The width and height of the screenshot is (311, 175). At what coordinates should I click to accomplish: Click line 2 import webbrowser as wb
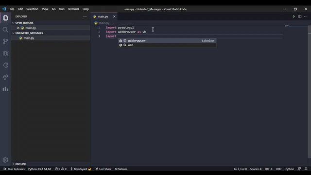click(x=126, y=32)
